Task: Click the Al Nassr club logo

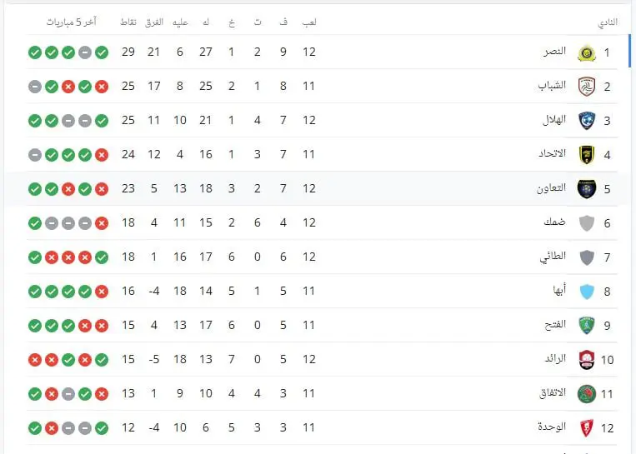Action: pyautogui.click(x=587, y=52)
